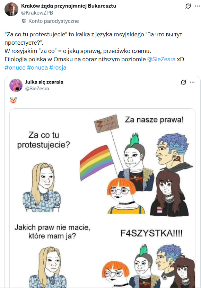Open the Grok icon on the main post
Image resolution: width=201 pixels, height=288 pixels.
(188, 6)
